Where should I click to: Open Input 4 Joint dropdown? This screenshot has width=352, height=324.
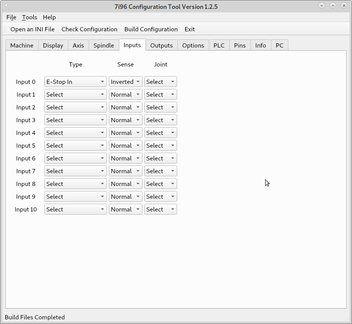pos(161,133)
